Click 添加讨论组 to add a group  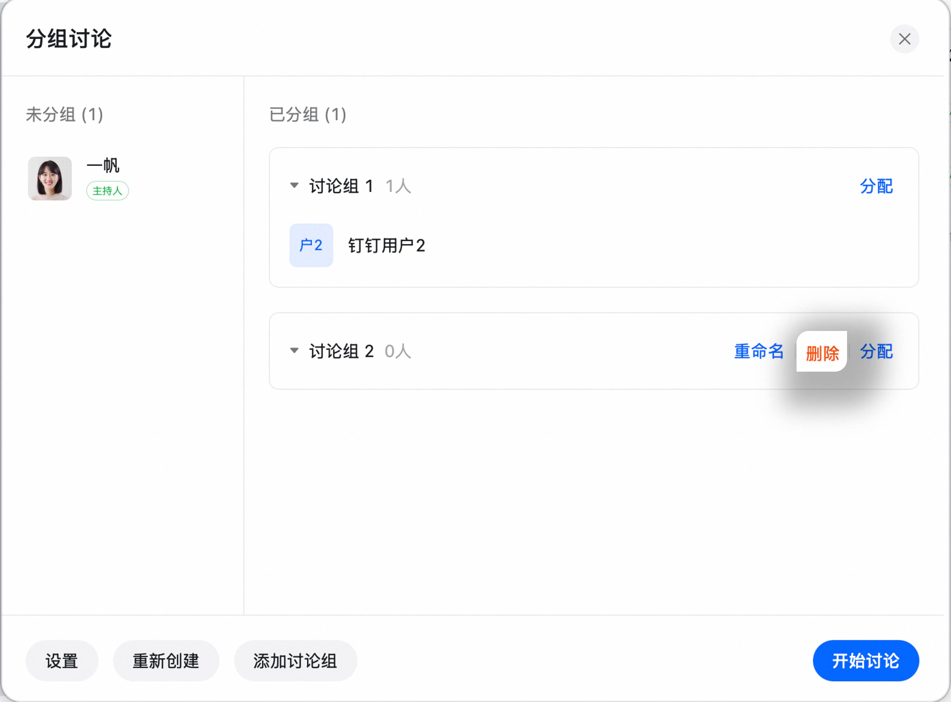tap(295, 661)
